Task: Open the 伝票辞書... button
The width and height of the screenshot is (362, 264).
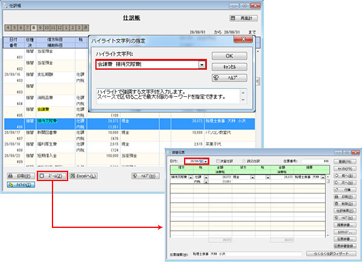Action: pyautogui.click(x=345, y=239)
